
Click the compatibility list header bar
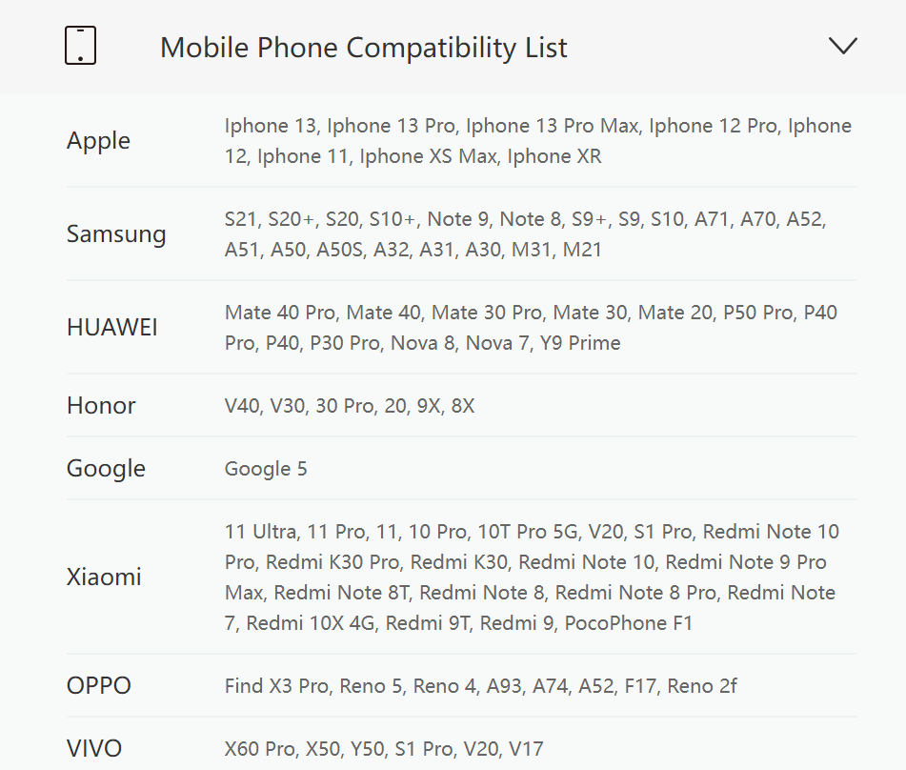tap(453, 47)
